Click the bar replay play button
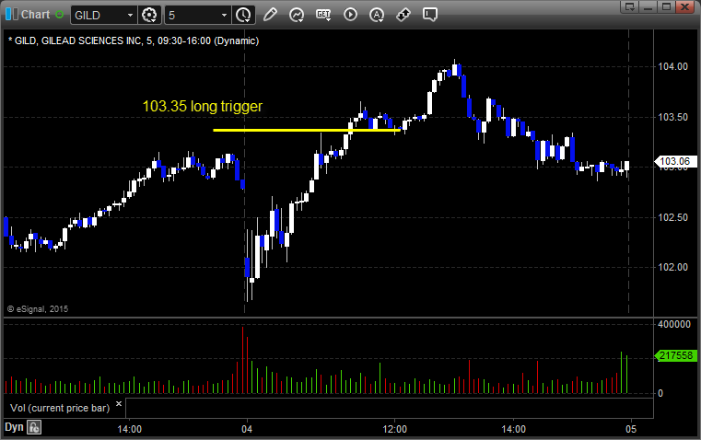Image resolution: width=701 pixels, height=440 pixels. coord(350,15)
